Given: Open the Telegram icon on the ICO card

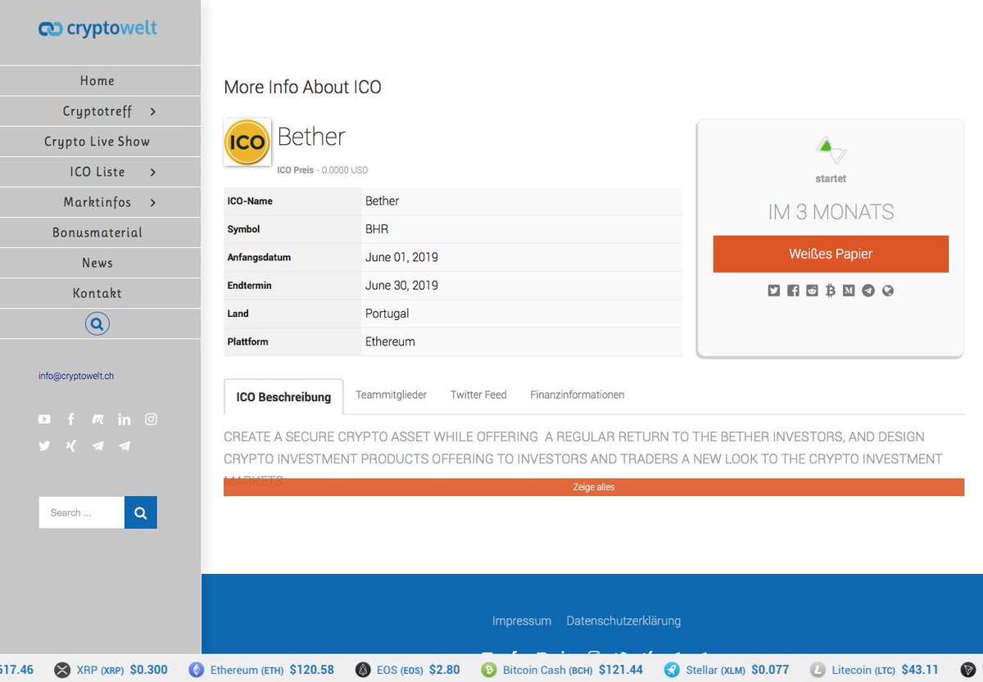Looking at the screenshot, I should (x=867, y=291).
